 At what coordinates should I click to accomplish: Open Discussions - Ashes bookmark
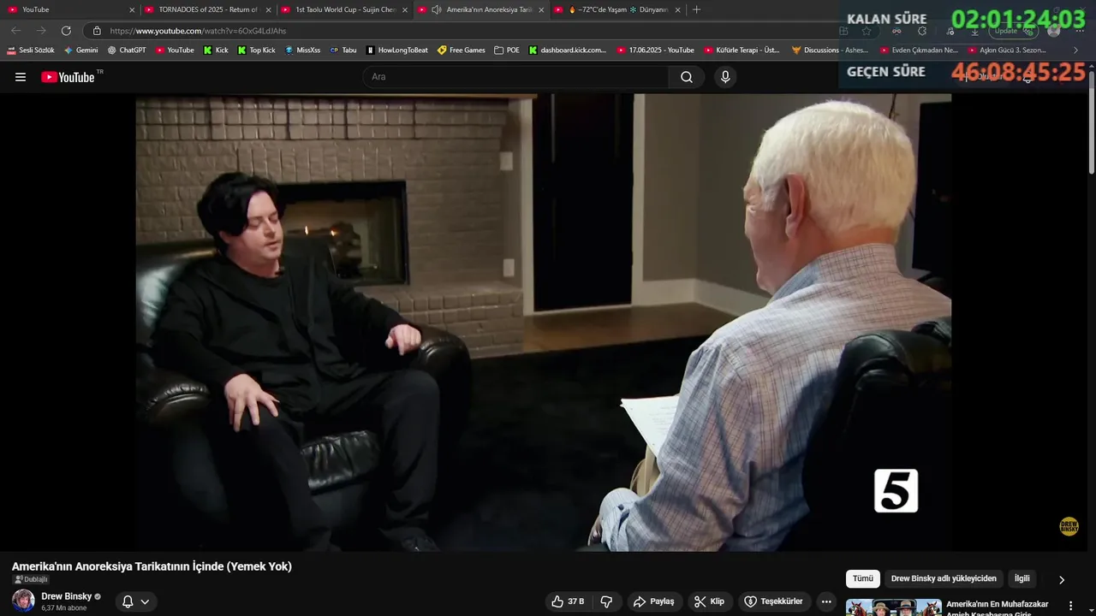coord(830,50)
